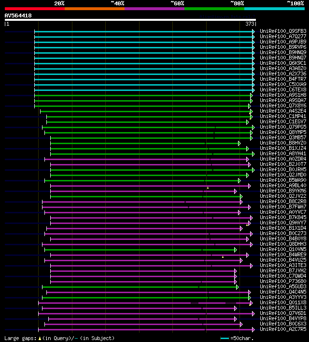This screenshot has width=309, height=342.
Task: Click the yellow gap marker on B4WRE9 row
Action: point(223,257)
